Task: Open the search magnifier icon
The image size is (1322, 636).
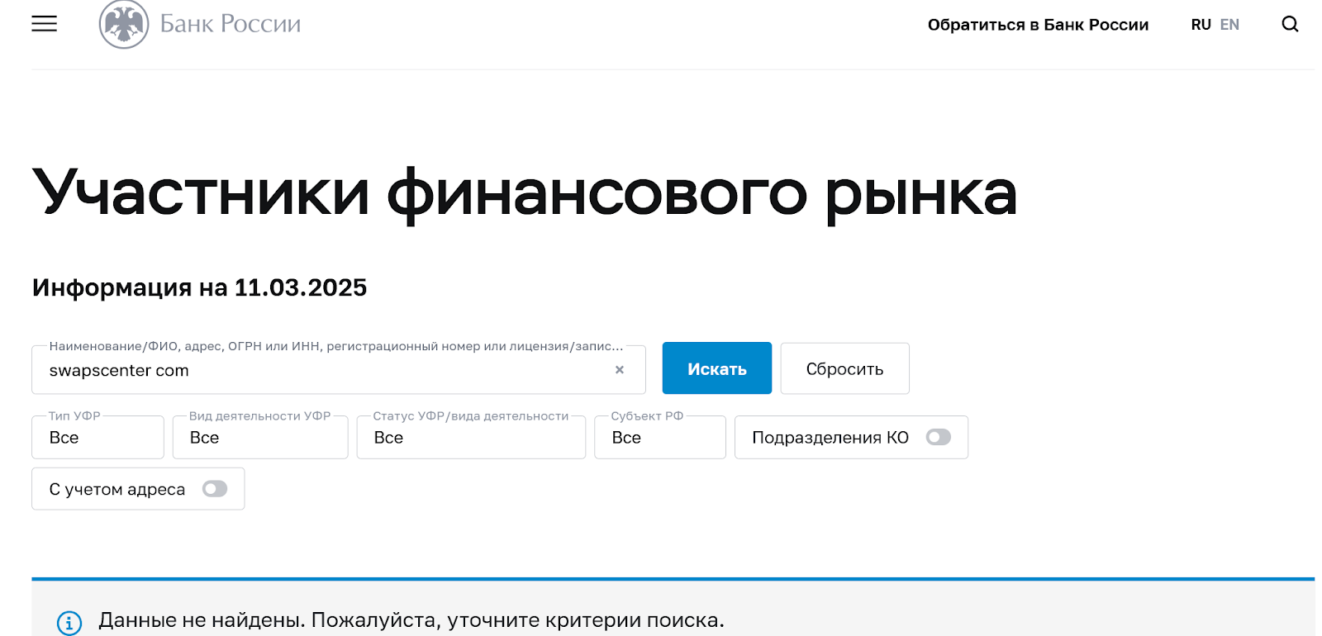Action: pyautogui.click(x=1290, y=24)
